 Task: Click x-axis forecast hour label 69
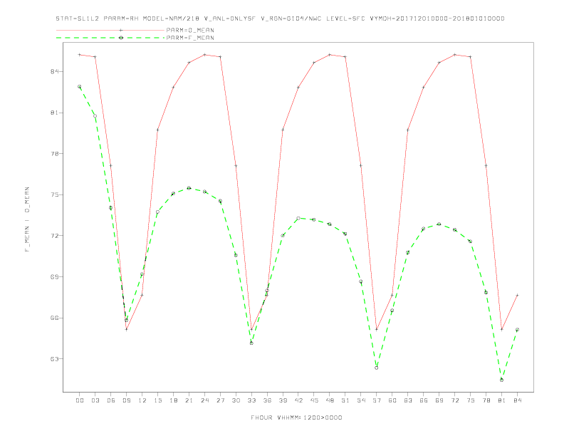[439, 400]
